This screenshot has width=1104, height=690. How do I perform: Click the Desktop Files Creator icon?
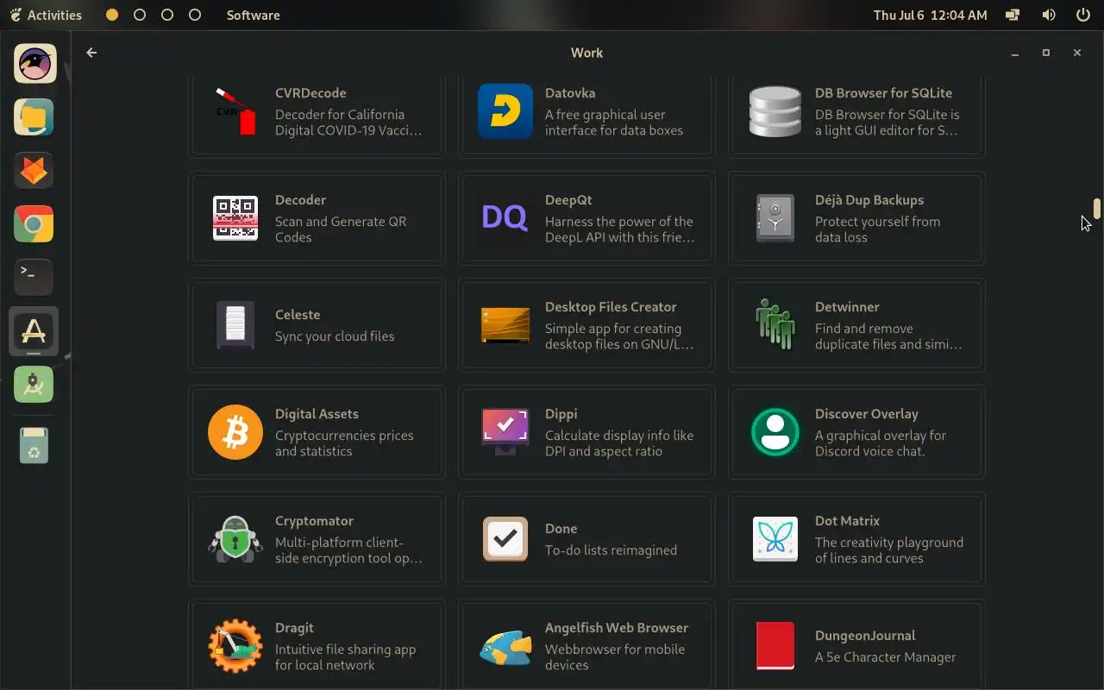(505, 325)
